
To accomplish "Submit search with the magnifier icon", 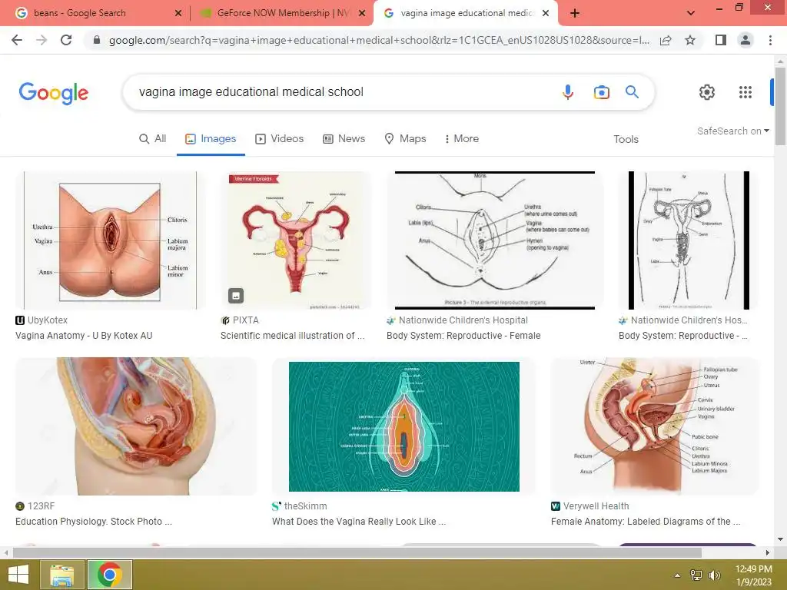I will click(x=632, y=92).
